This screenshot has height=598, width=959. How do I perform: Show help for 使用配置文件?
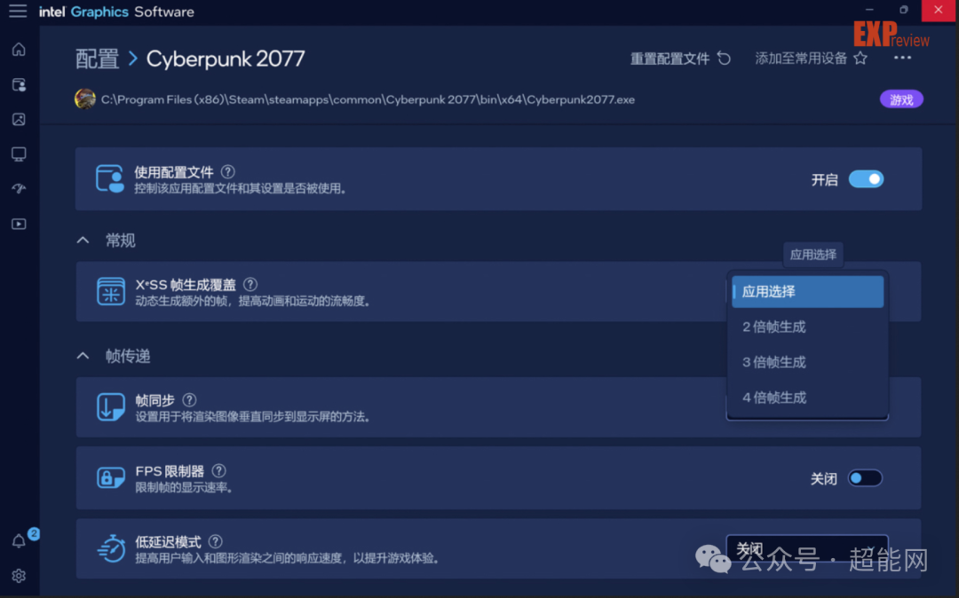coord(227,171)
